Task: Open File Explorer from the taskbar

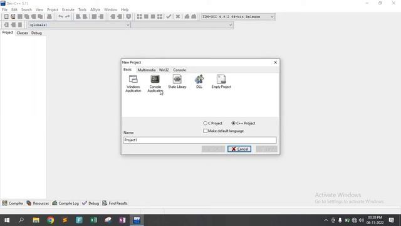Action: (36, 220)
